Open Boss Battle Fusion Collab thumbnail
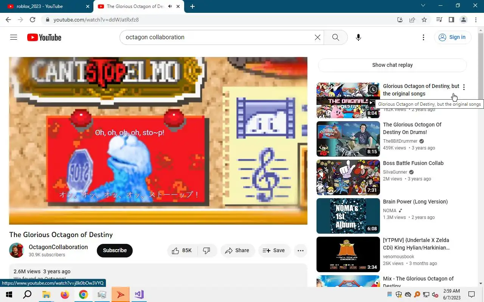The width and height of the screenshot is (484, 302). (348, 177)
